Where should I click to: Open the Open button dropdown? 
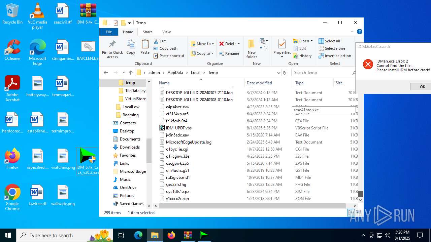click(311, 41)
